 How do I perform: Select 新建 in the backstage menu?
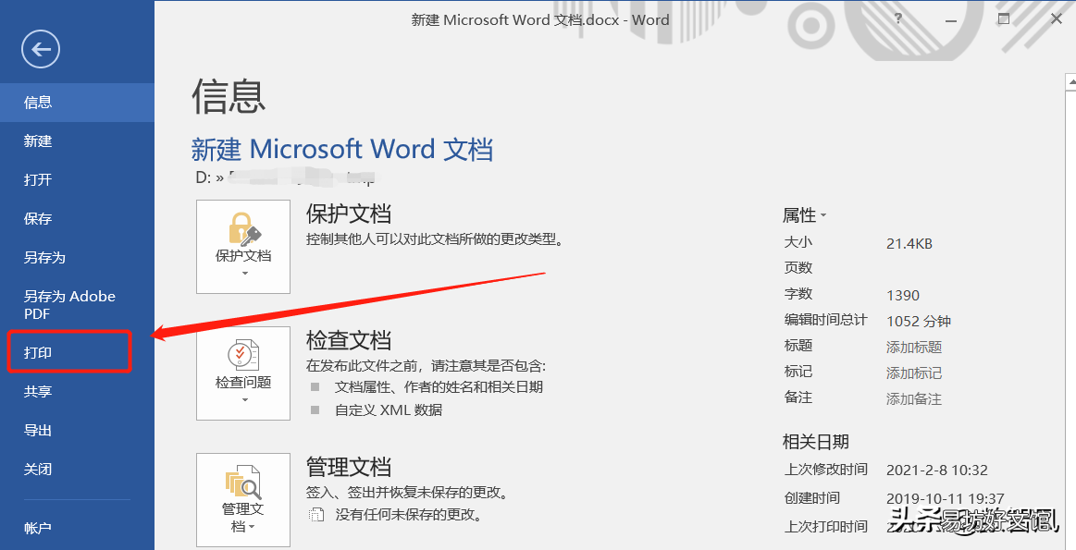[77, 141]
